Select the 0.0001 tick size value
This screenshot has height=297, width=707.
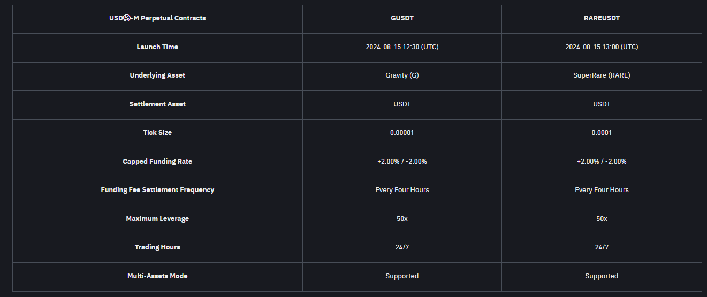click(x=602, y=133)
